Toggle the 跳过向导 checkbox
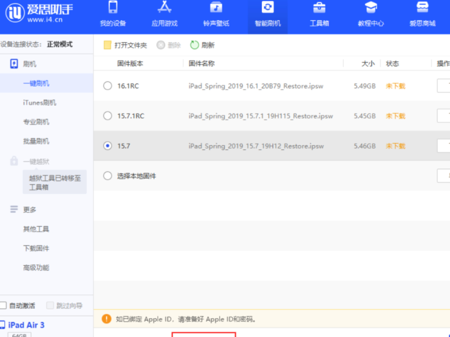The width and height of the screenshot is (450, 337). (x=50, y=306)
